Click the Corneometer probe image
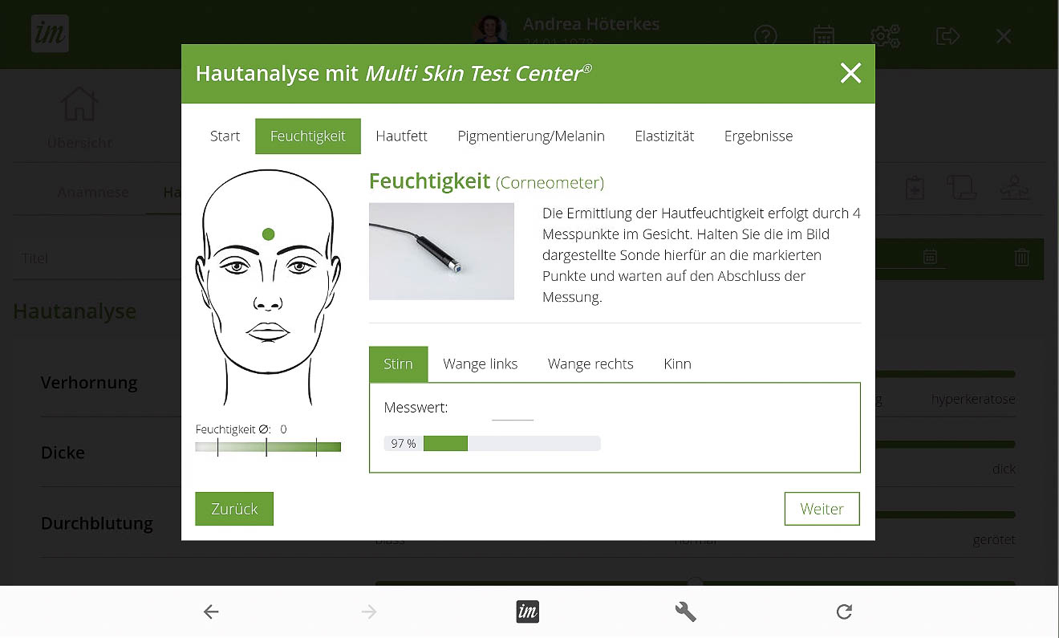This screenshot has height=638, width=1059. click(441, 251)
